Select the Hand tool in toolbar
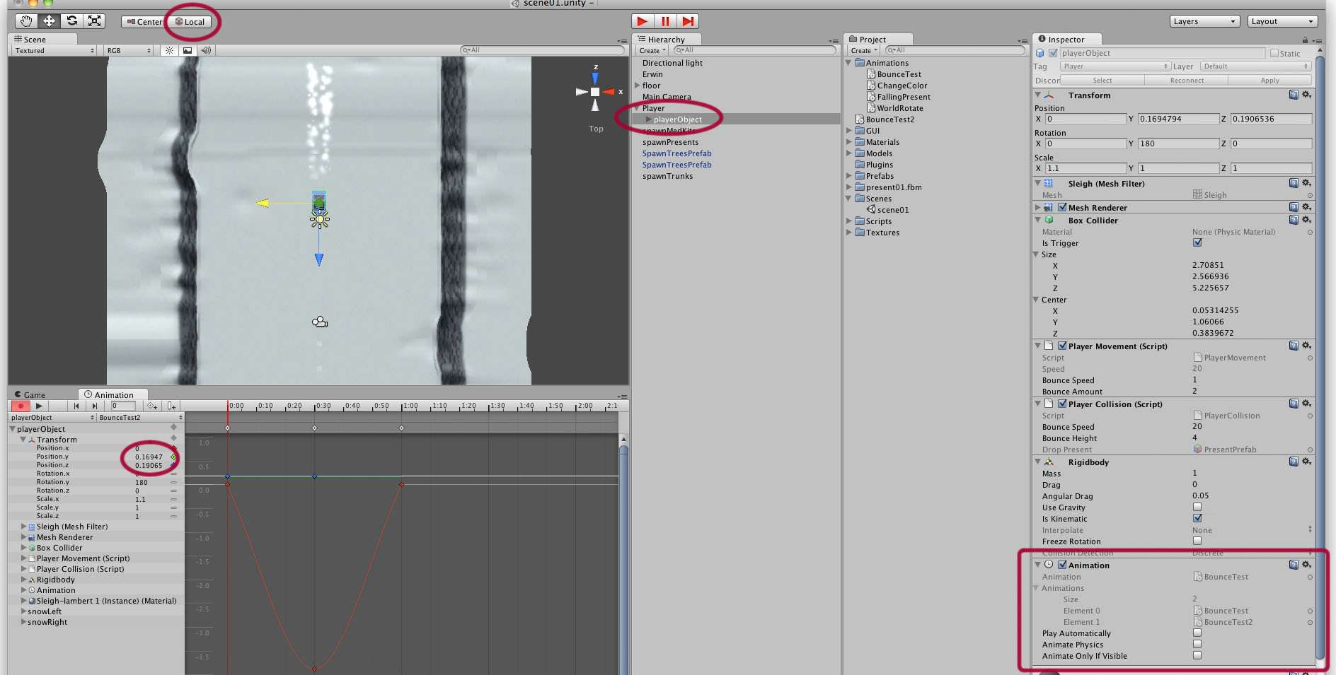The height and width of the screenshot is (675, 1336). click(26, 21)
